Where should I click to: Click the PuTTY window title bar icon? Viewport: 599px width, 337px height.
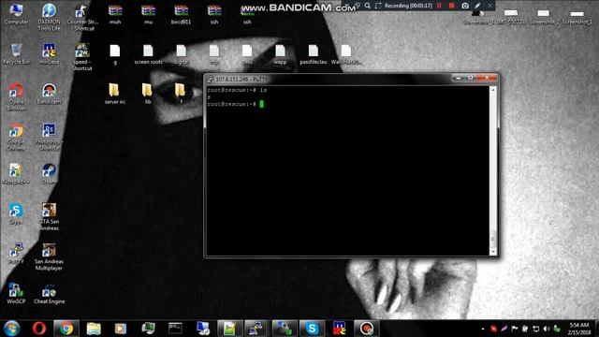(x=210, y=79)
